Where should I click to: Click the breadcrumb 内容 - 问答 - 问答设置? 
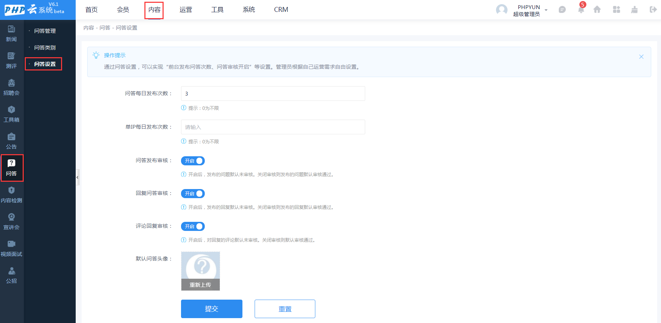click(110, 28)
